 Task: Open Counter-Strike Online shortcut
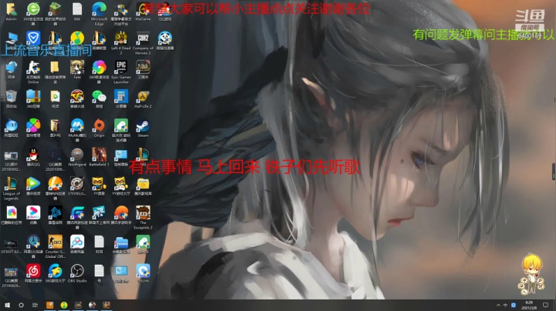(33, 67)
